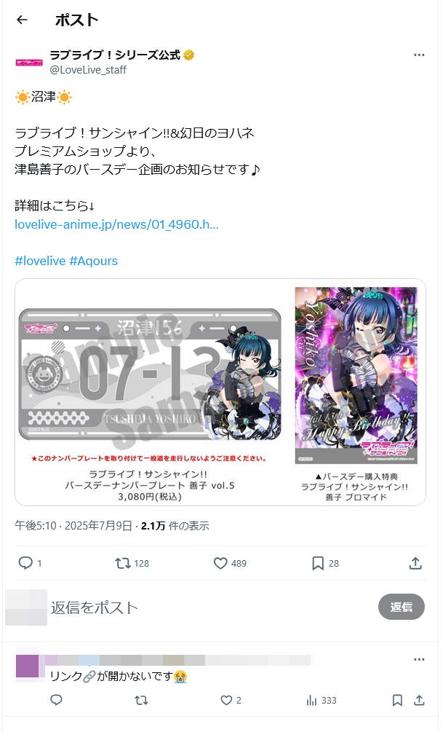Click the reply speech bubble on main post
Viewport: 443px width, 732px height.
click(x=25, y=563)
